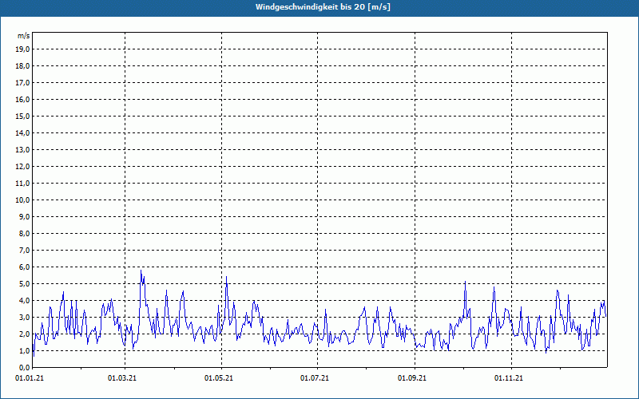639x399 pixels.
Task: Click the 10,0 y-axis label
Action: click(x=23, y=200)
